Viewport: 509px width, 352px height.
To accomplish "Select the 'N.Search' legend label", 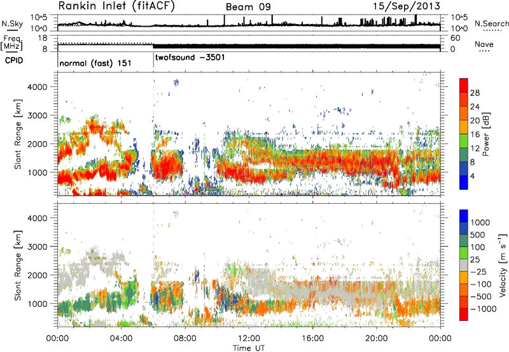I will click(491, 24).
